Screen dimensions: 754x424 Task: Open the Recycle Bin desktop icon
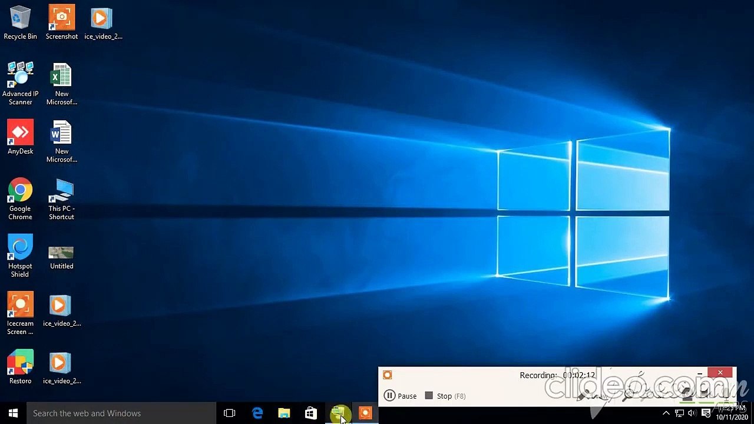point(20,23)
